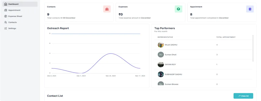Click the Top Performers list scrollbar
This screenshot has height=101, width=261.
253,48
